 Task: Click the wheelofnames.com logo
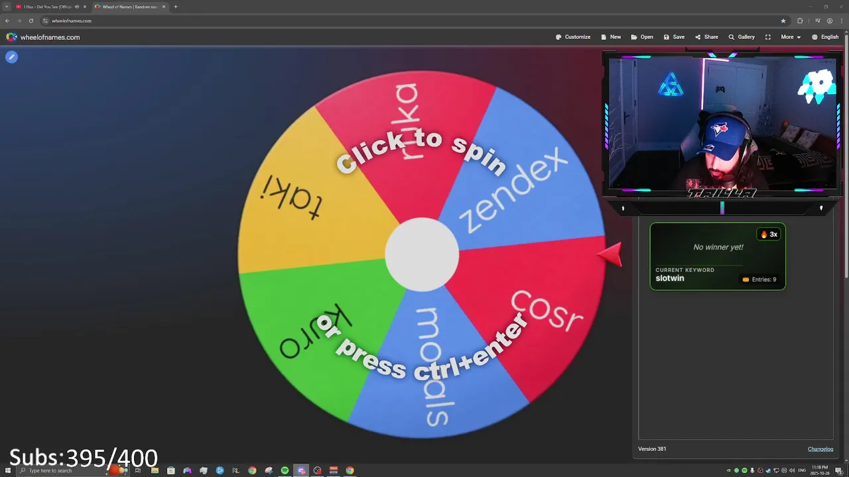pyautogui.click(x=43, y=37)
